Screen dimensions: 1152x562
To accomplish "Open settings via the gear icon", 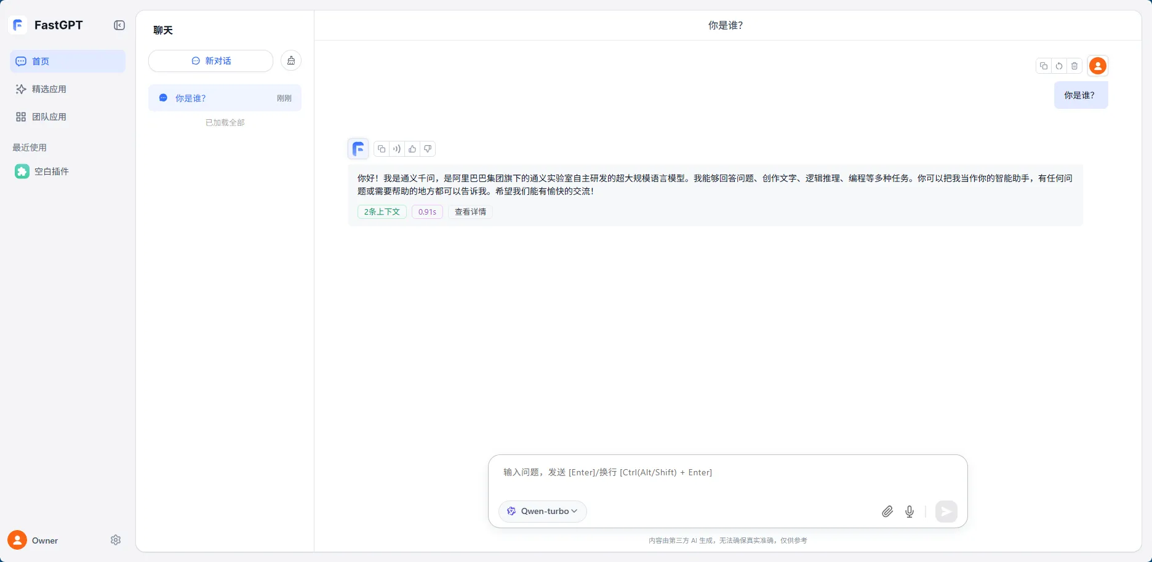I will tap(116, 540).
